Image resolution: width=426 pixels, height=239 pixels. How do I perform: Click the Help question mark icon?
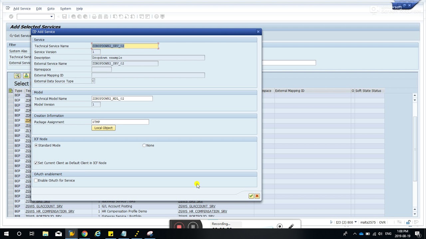click(x=156, y=17)
